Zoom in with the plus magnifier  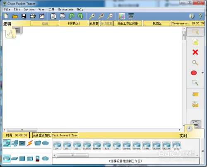point(92,16)
